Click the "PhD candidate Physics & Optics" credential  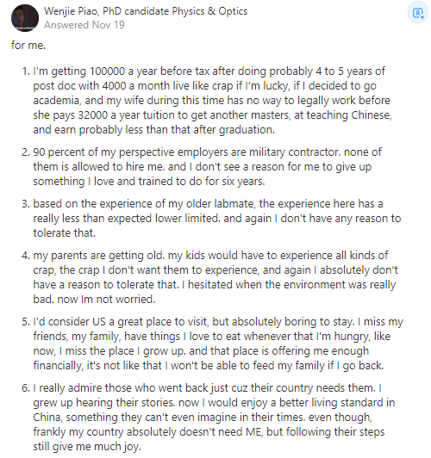pyautogui.click(x=175, y=11)
